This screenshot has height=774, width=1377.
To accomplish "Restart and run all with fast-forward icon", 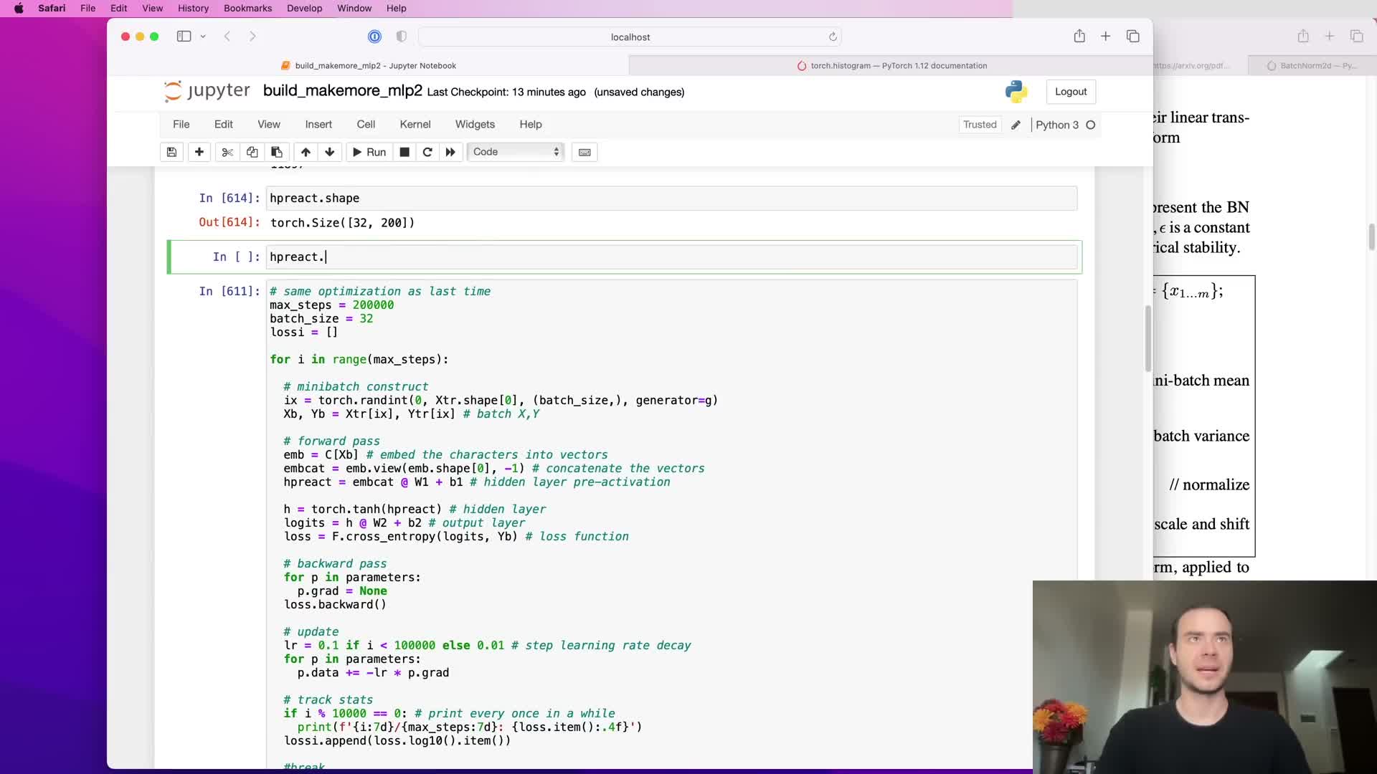I will point(450,152).
